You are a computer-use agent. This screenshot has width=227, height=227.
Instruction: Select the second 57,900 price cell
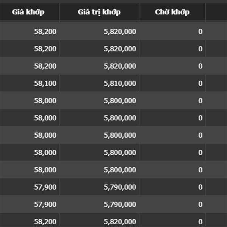point(30,204)
